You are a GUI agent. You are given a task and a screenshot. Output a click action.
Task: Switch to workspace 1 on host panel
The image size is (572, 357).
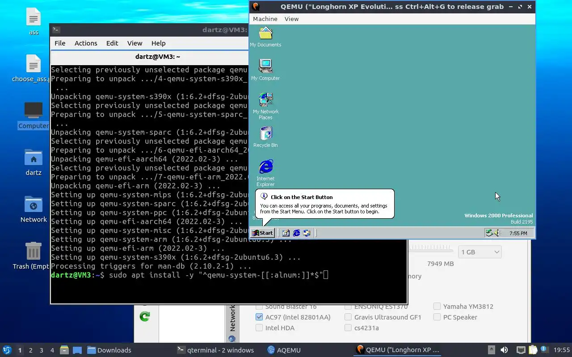(x=20, y=350)
